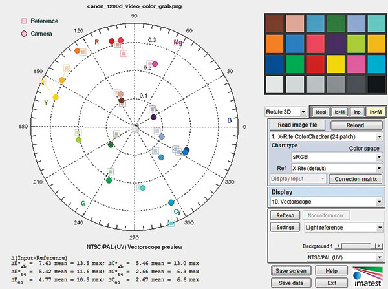Select the Ideal view toggle
Screen dimensions: 388x289
coord(321,112)
